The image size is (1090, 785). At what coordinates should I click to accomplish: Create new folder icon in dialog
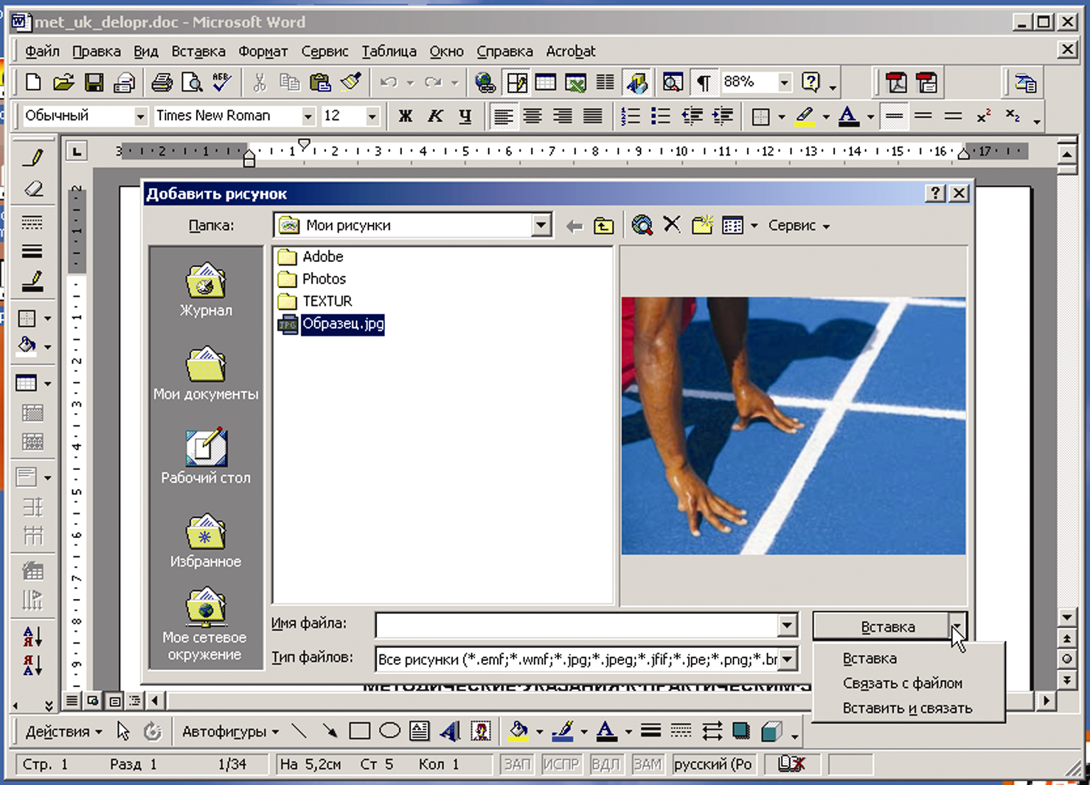coord(702,226)
